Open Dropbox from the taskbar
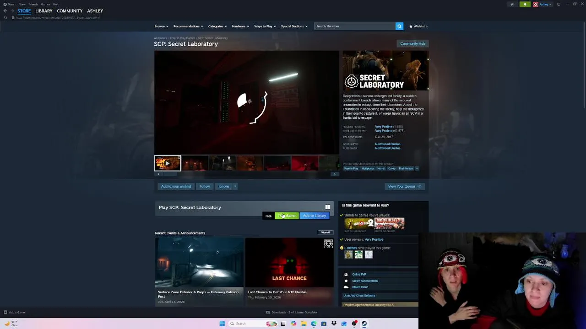 [x=334, y=324]
